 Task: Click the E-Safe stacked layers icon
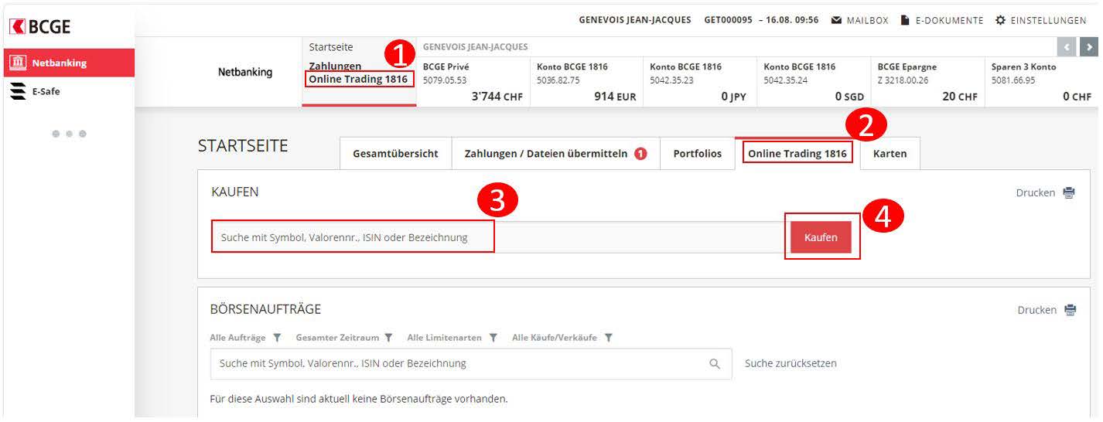(x=18, y=91)
